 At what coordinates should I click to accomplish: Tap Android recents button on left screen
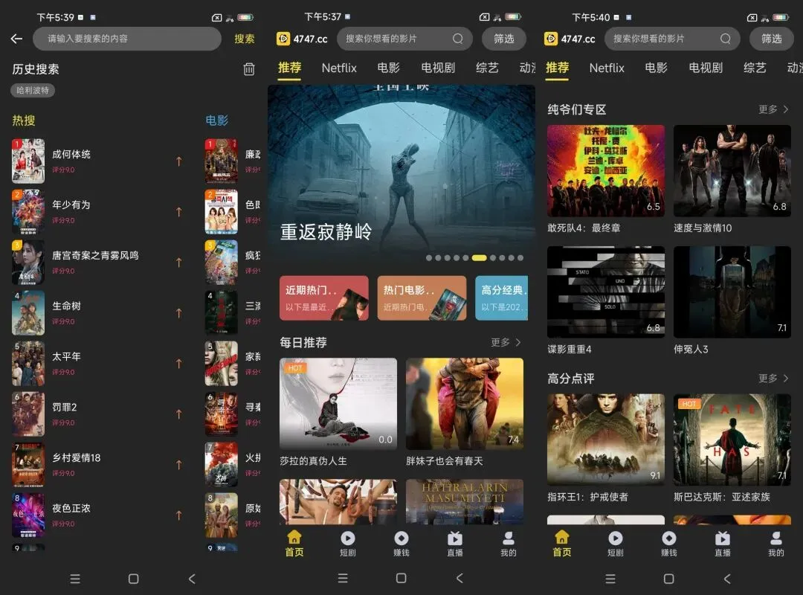point(75,579)
